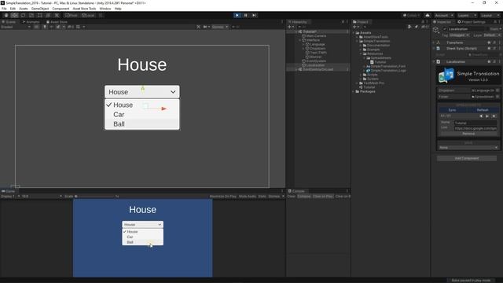Open the Layers dropdown
This screenshot has width=503, height=283.
click(466, 16)
